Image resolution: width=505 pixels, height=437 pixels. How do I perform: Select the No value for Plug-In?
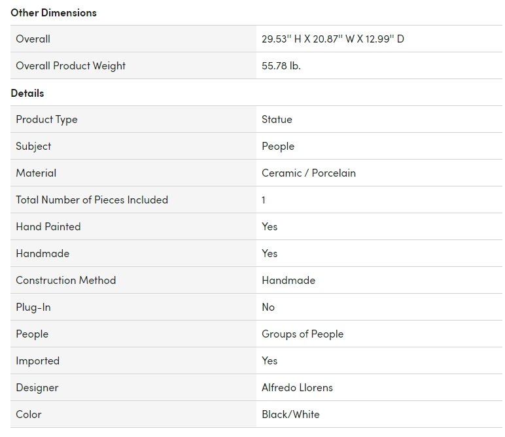268,307
